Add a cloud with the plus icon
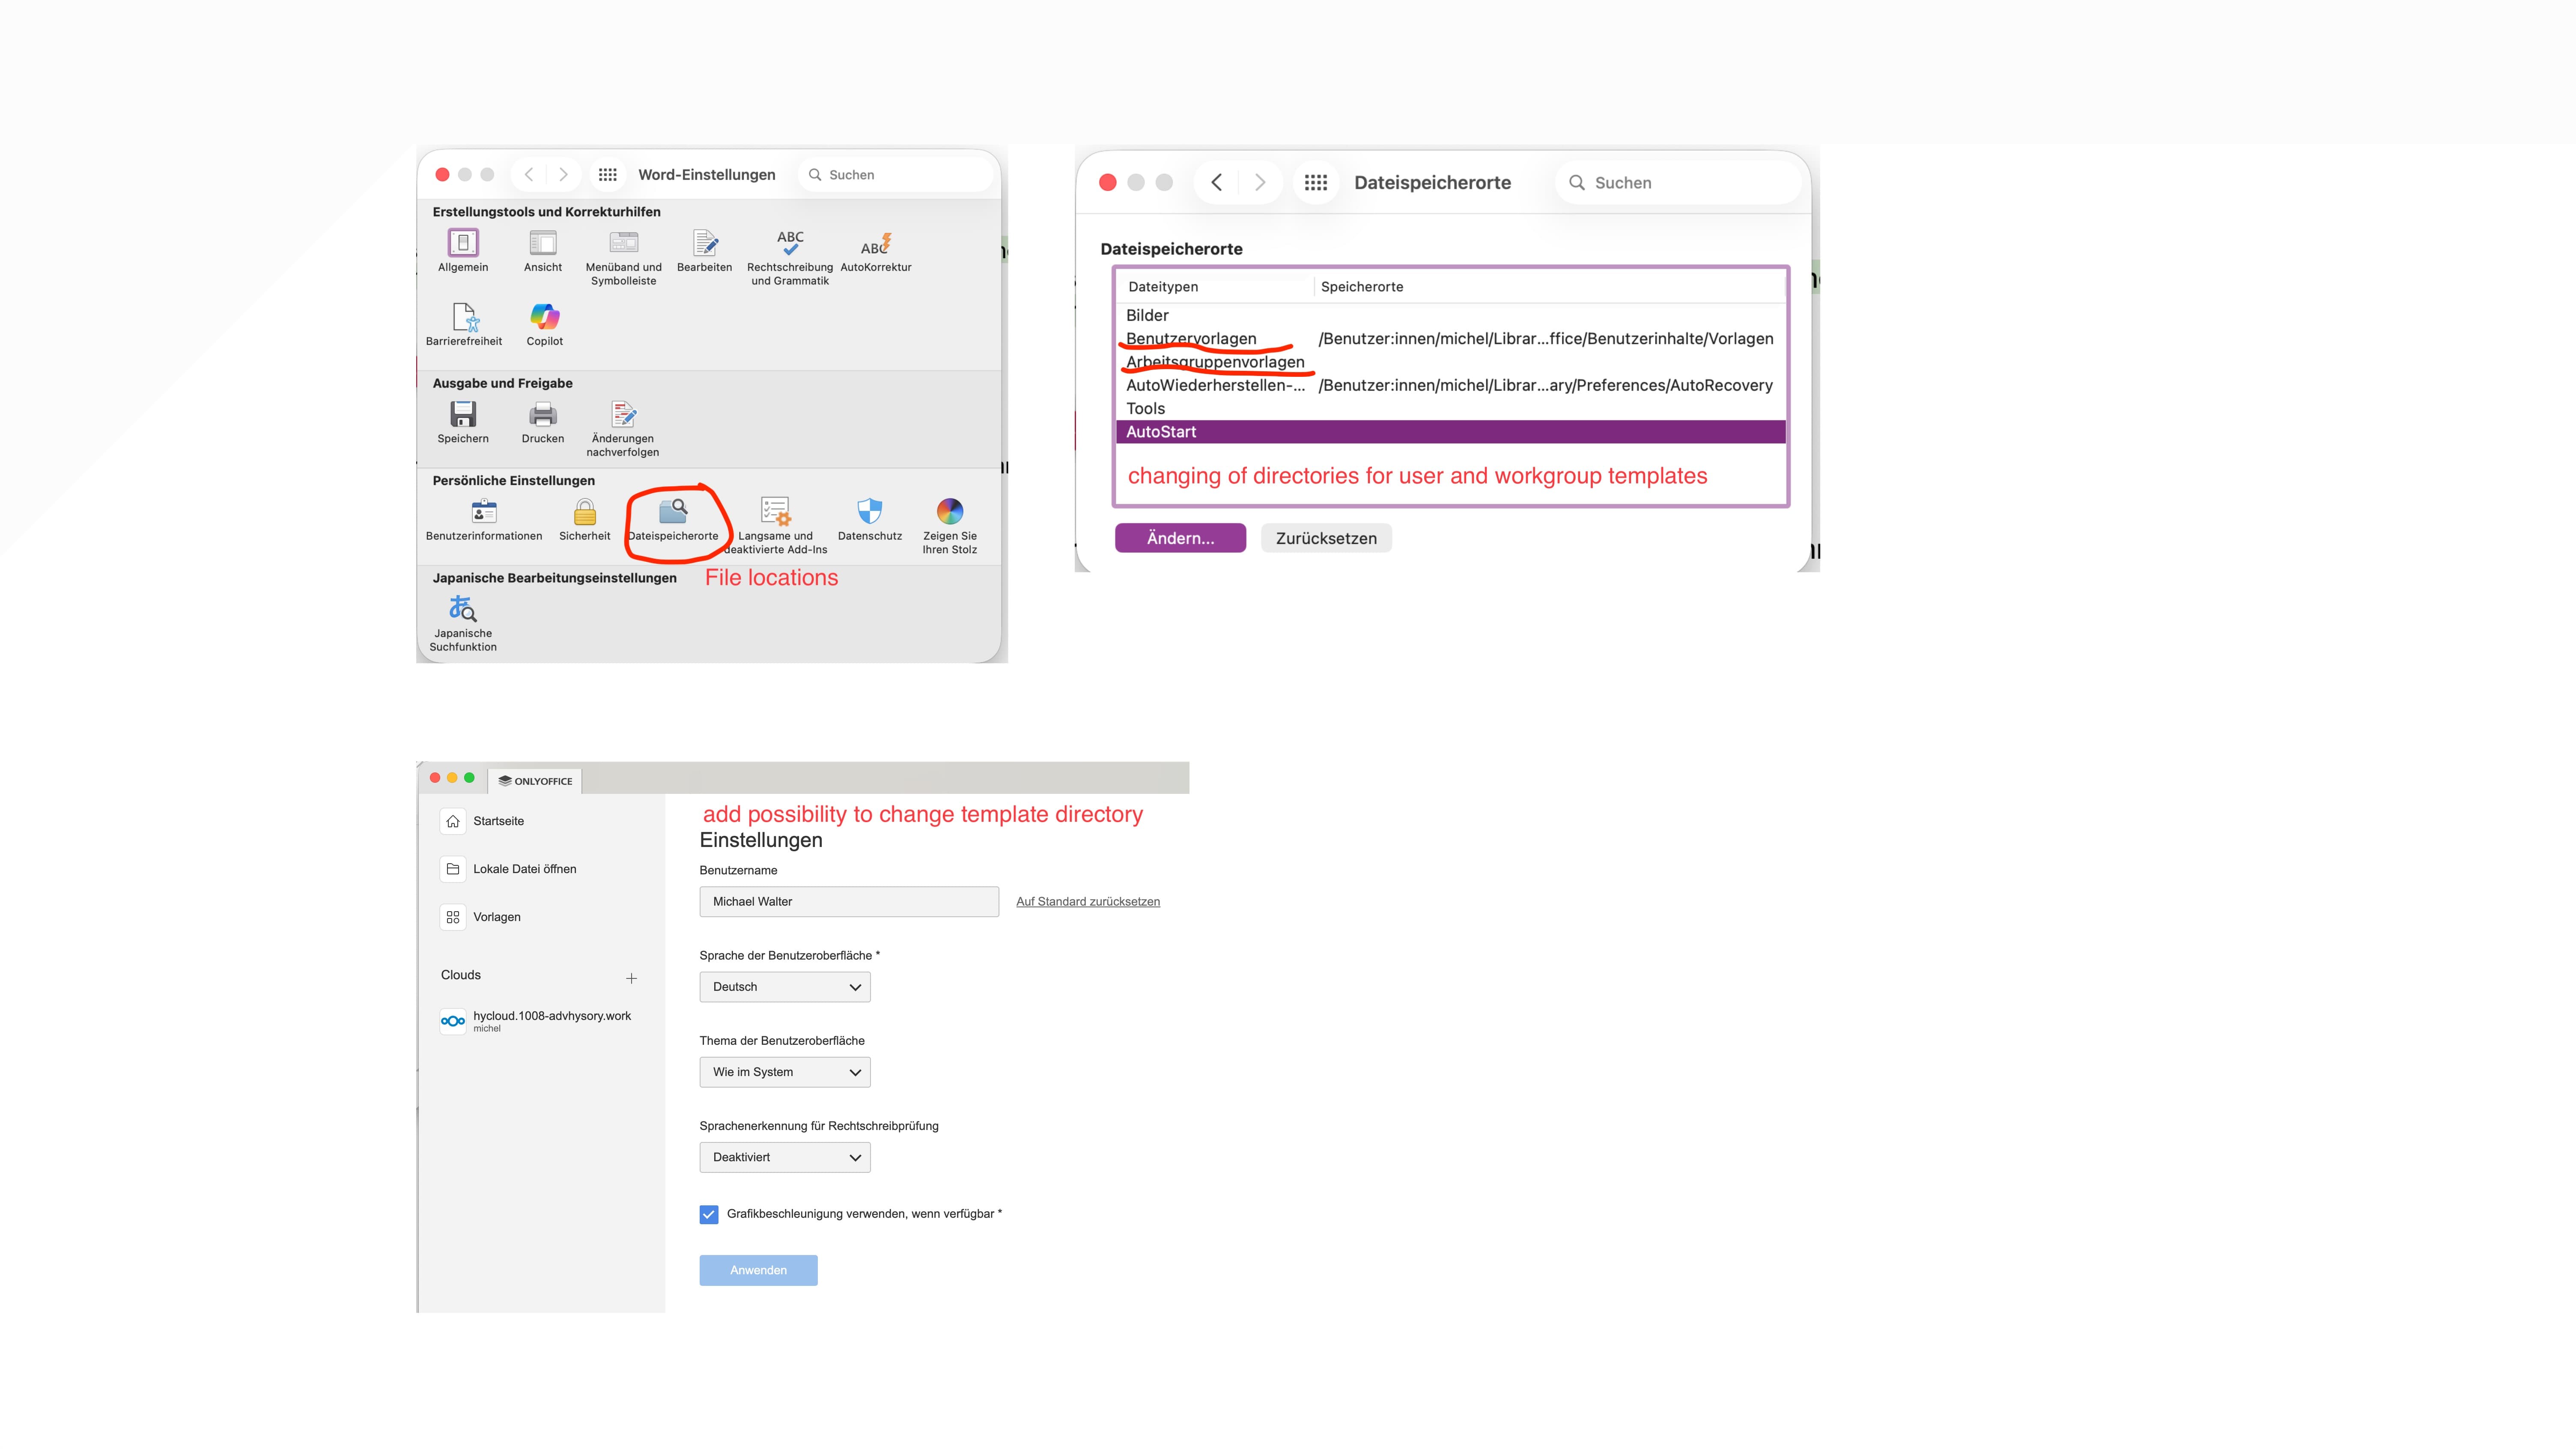This screenshot has width=2576, height=1449. [x=631, y=978]
